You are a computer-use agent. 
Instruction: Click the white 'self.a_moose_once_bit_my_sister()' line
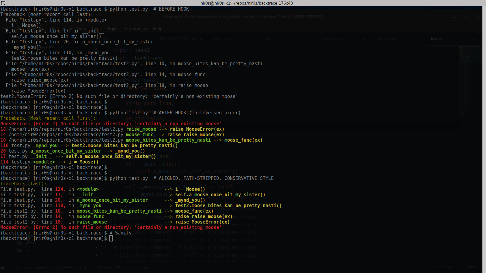pyautogui.click(x=56, y=36)
